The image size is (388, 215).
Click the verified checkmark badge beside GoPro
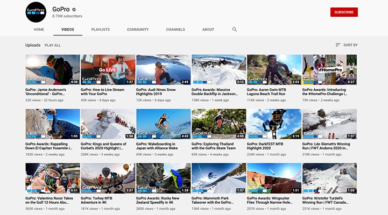74,10
